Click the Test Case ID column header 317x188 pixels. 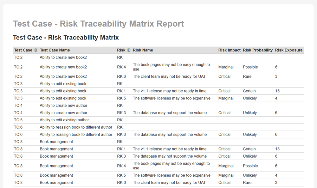[26, 50]
